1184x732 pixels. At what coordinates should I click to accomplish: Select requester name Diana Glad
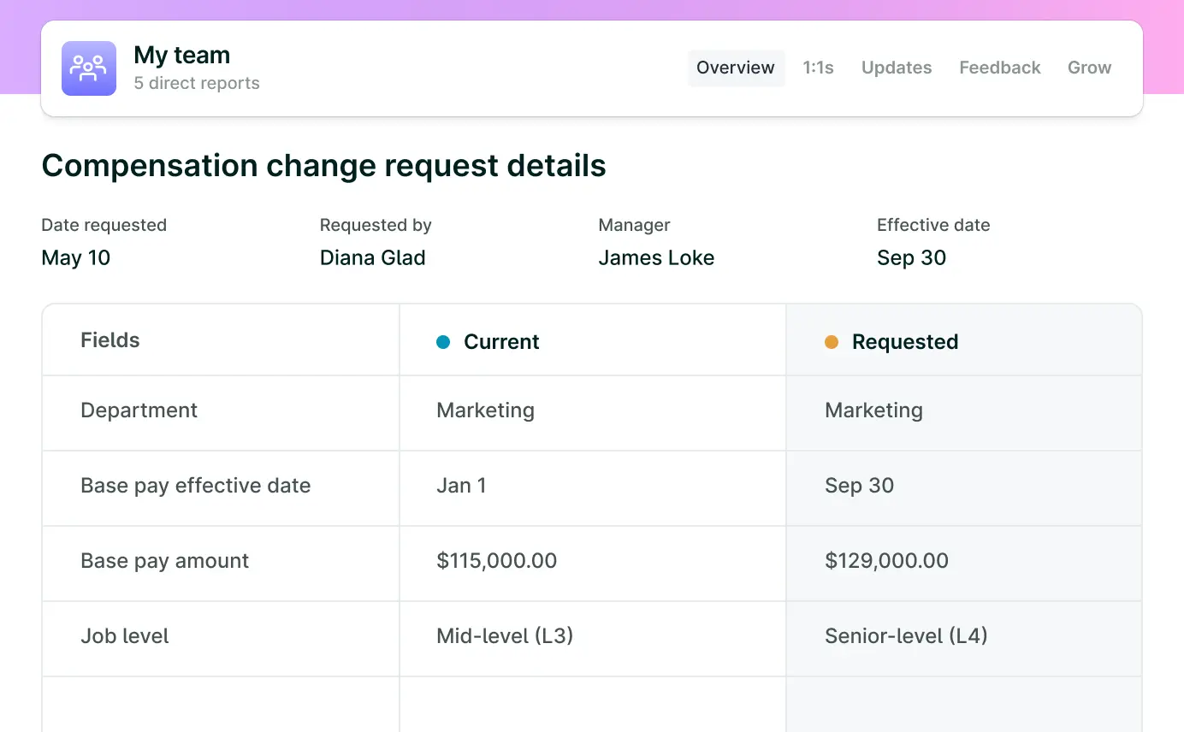(372, 258)
